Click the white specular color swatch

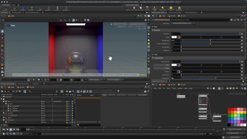coord(174,37)
